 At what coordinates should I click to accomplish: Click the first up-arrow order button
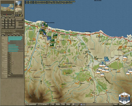[3, 20]
